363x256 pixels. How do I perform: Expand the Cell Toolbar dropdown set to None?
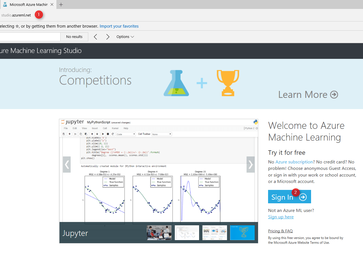point(162,134)
